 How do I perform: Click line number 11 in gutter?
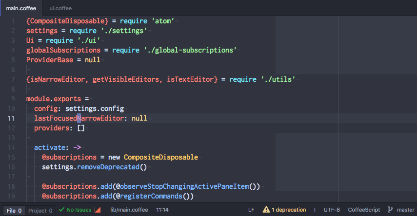[x=11, y=118]
